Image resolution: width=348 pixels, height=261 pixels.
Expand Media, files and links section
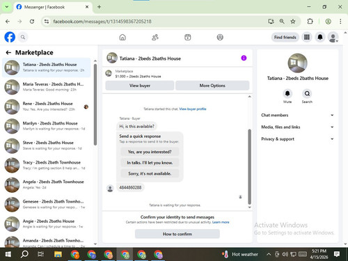[x=297, y=127]
